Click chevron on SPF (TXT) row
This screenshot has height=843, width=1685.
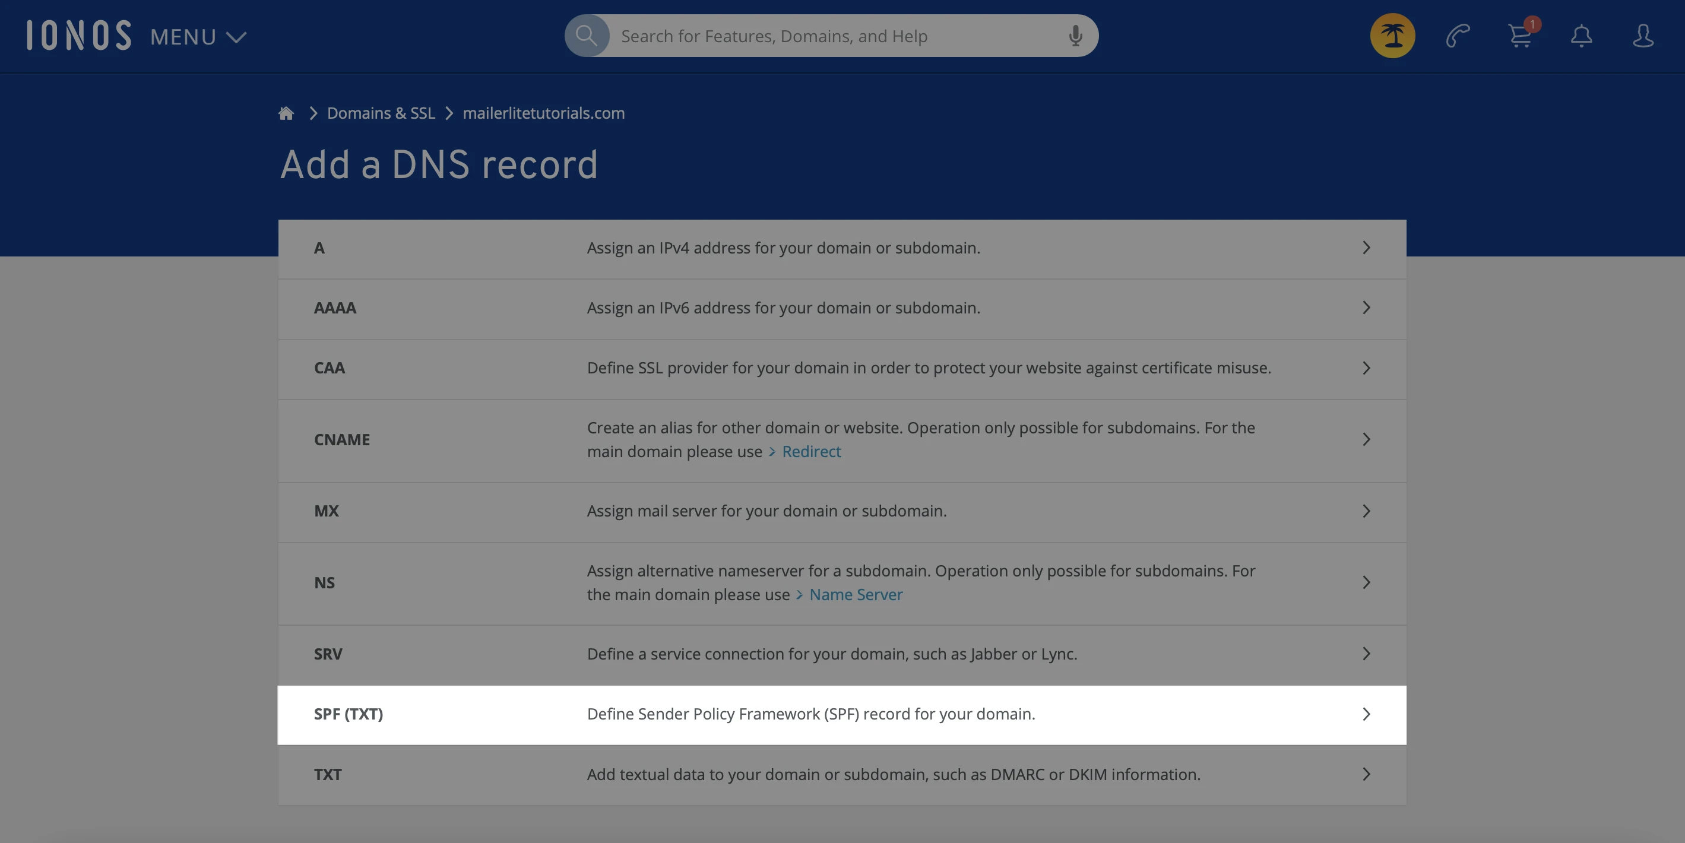(x=1366, y=714)
